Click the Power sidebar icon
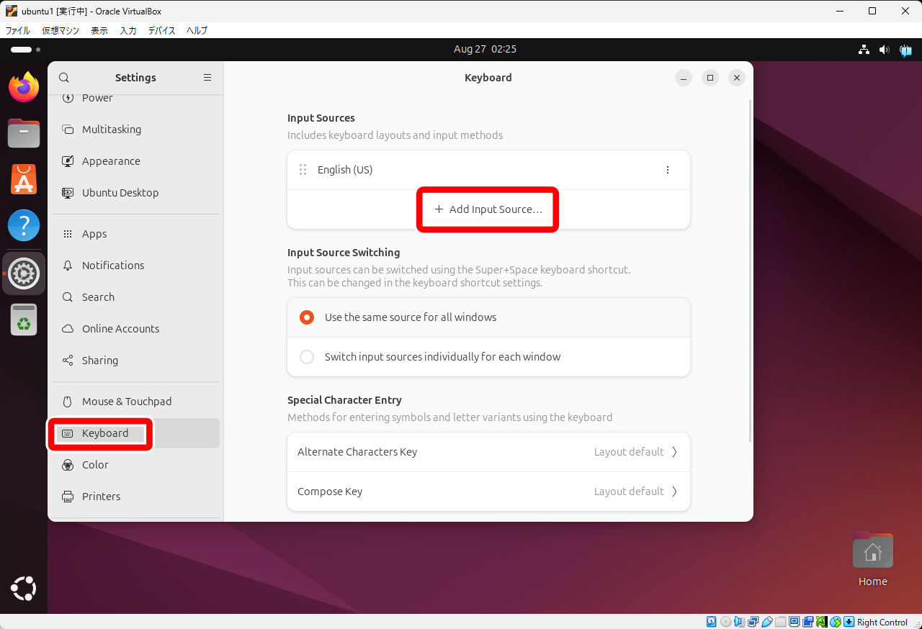Image resolution: width=922 pixels, height=629 pixels. [68, 98]
